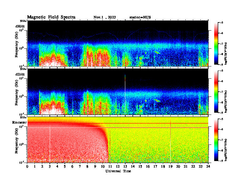This screenshot has height=191, width=248.
Task: Click the 'station=HUS' label
Action: [140, 17]
